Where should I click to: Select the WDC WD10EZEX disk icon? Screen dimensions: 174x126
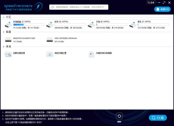tap(50, 39)
